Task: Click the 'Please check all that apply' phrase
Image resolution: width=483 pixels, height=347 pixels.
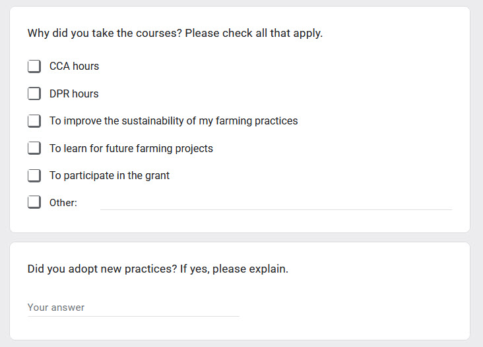Action: click(x=254, y=33)
